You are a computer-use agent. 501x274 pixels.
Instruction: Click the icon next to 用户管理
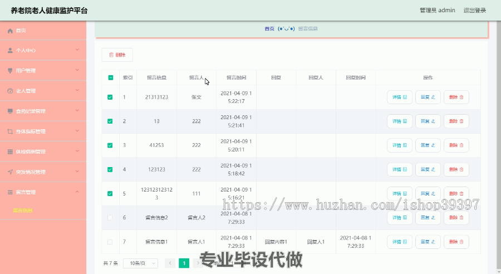tap(10, 71)
